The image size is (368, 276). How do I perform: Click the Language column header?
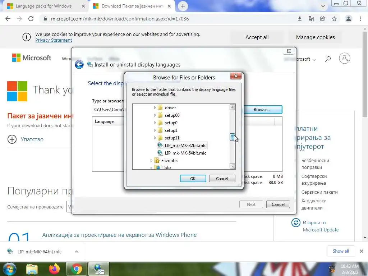(104, 121)
